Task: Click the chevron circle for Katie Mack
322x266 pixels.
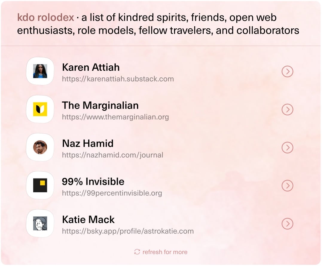Action: click(x=287, y=224)
